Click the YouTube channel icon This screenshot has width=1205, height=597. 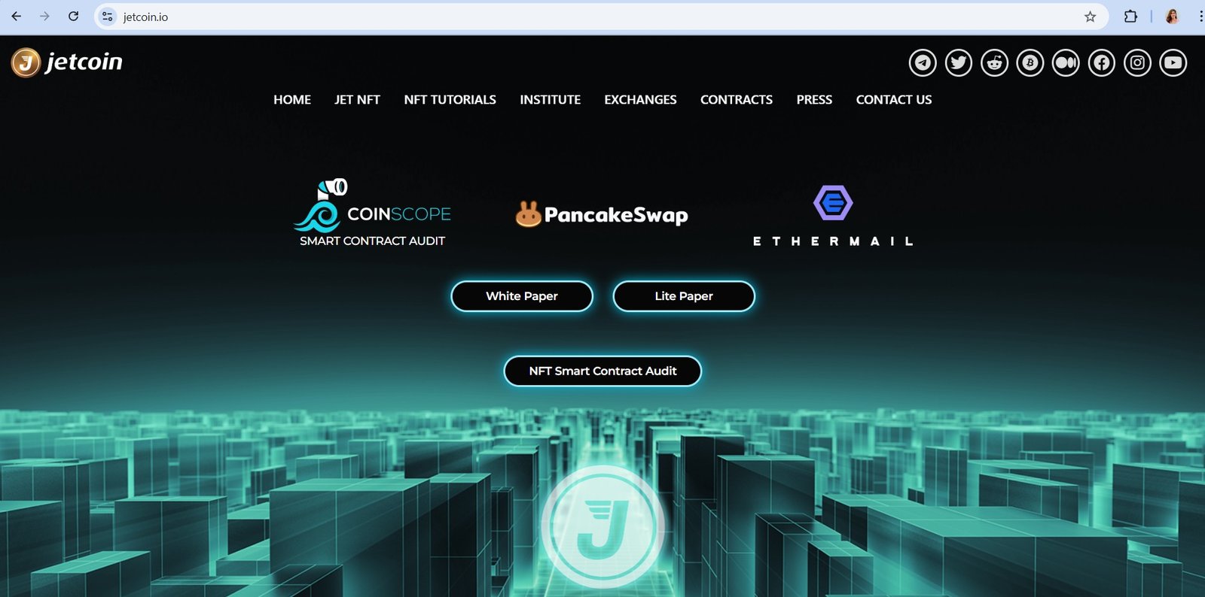[x=1173, y=62]
